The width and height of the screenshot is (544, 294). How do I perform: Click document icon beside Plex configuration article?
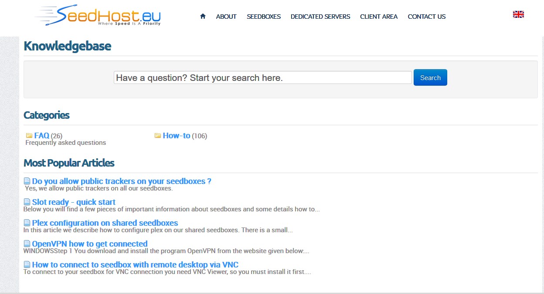pyautogui.click(x=27, y=223)
